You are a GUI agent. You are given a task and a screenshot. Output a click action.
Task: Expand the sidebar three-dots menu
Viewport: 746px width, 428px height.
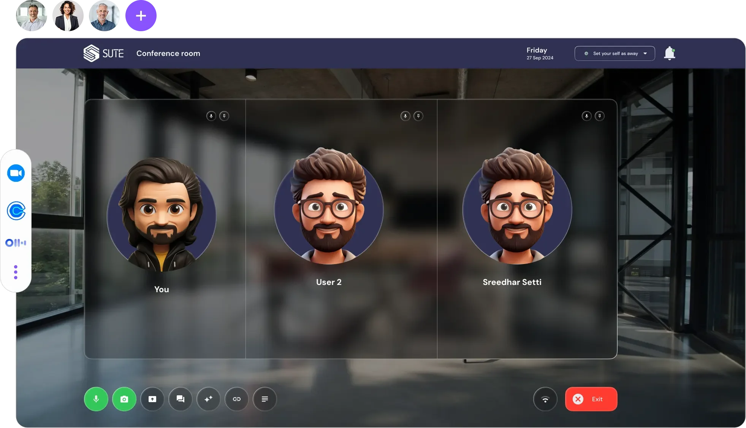(16, 272)
